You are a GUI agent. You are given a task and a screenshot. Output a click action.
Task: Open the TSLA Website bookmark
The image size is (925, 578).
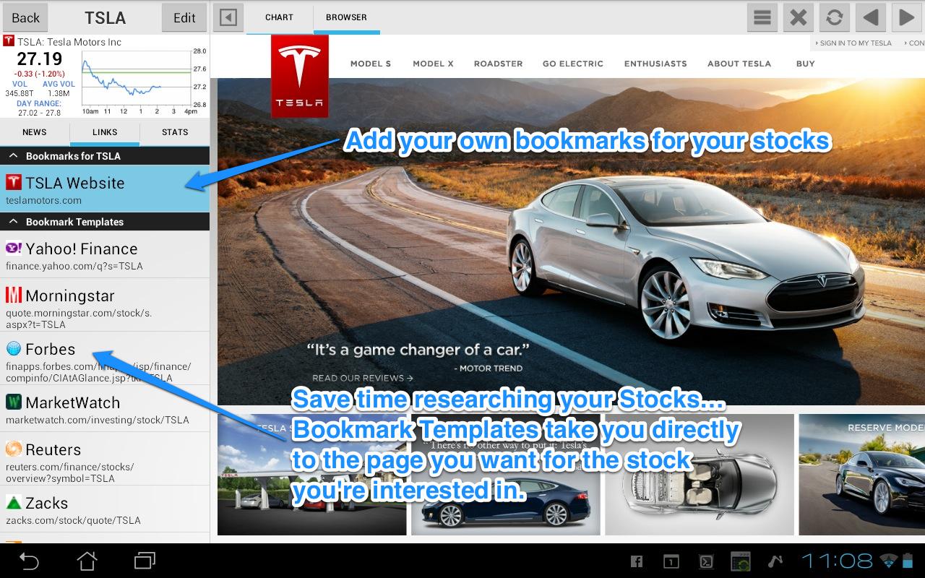105,189
